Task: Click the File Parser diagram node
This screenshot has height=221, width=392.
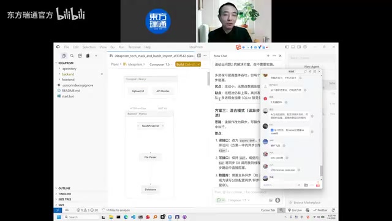Action: (150, 157)
